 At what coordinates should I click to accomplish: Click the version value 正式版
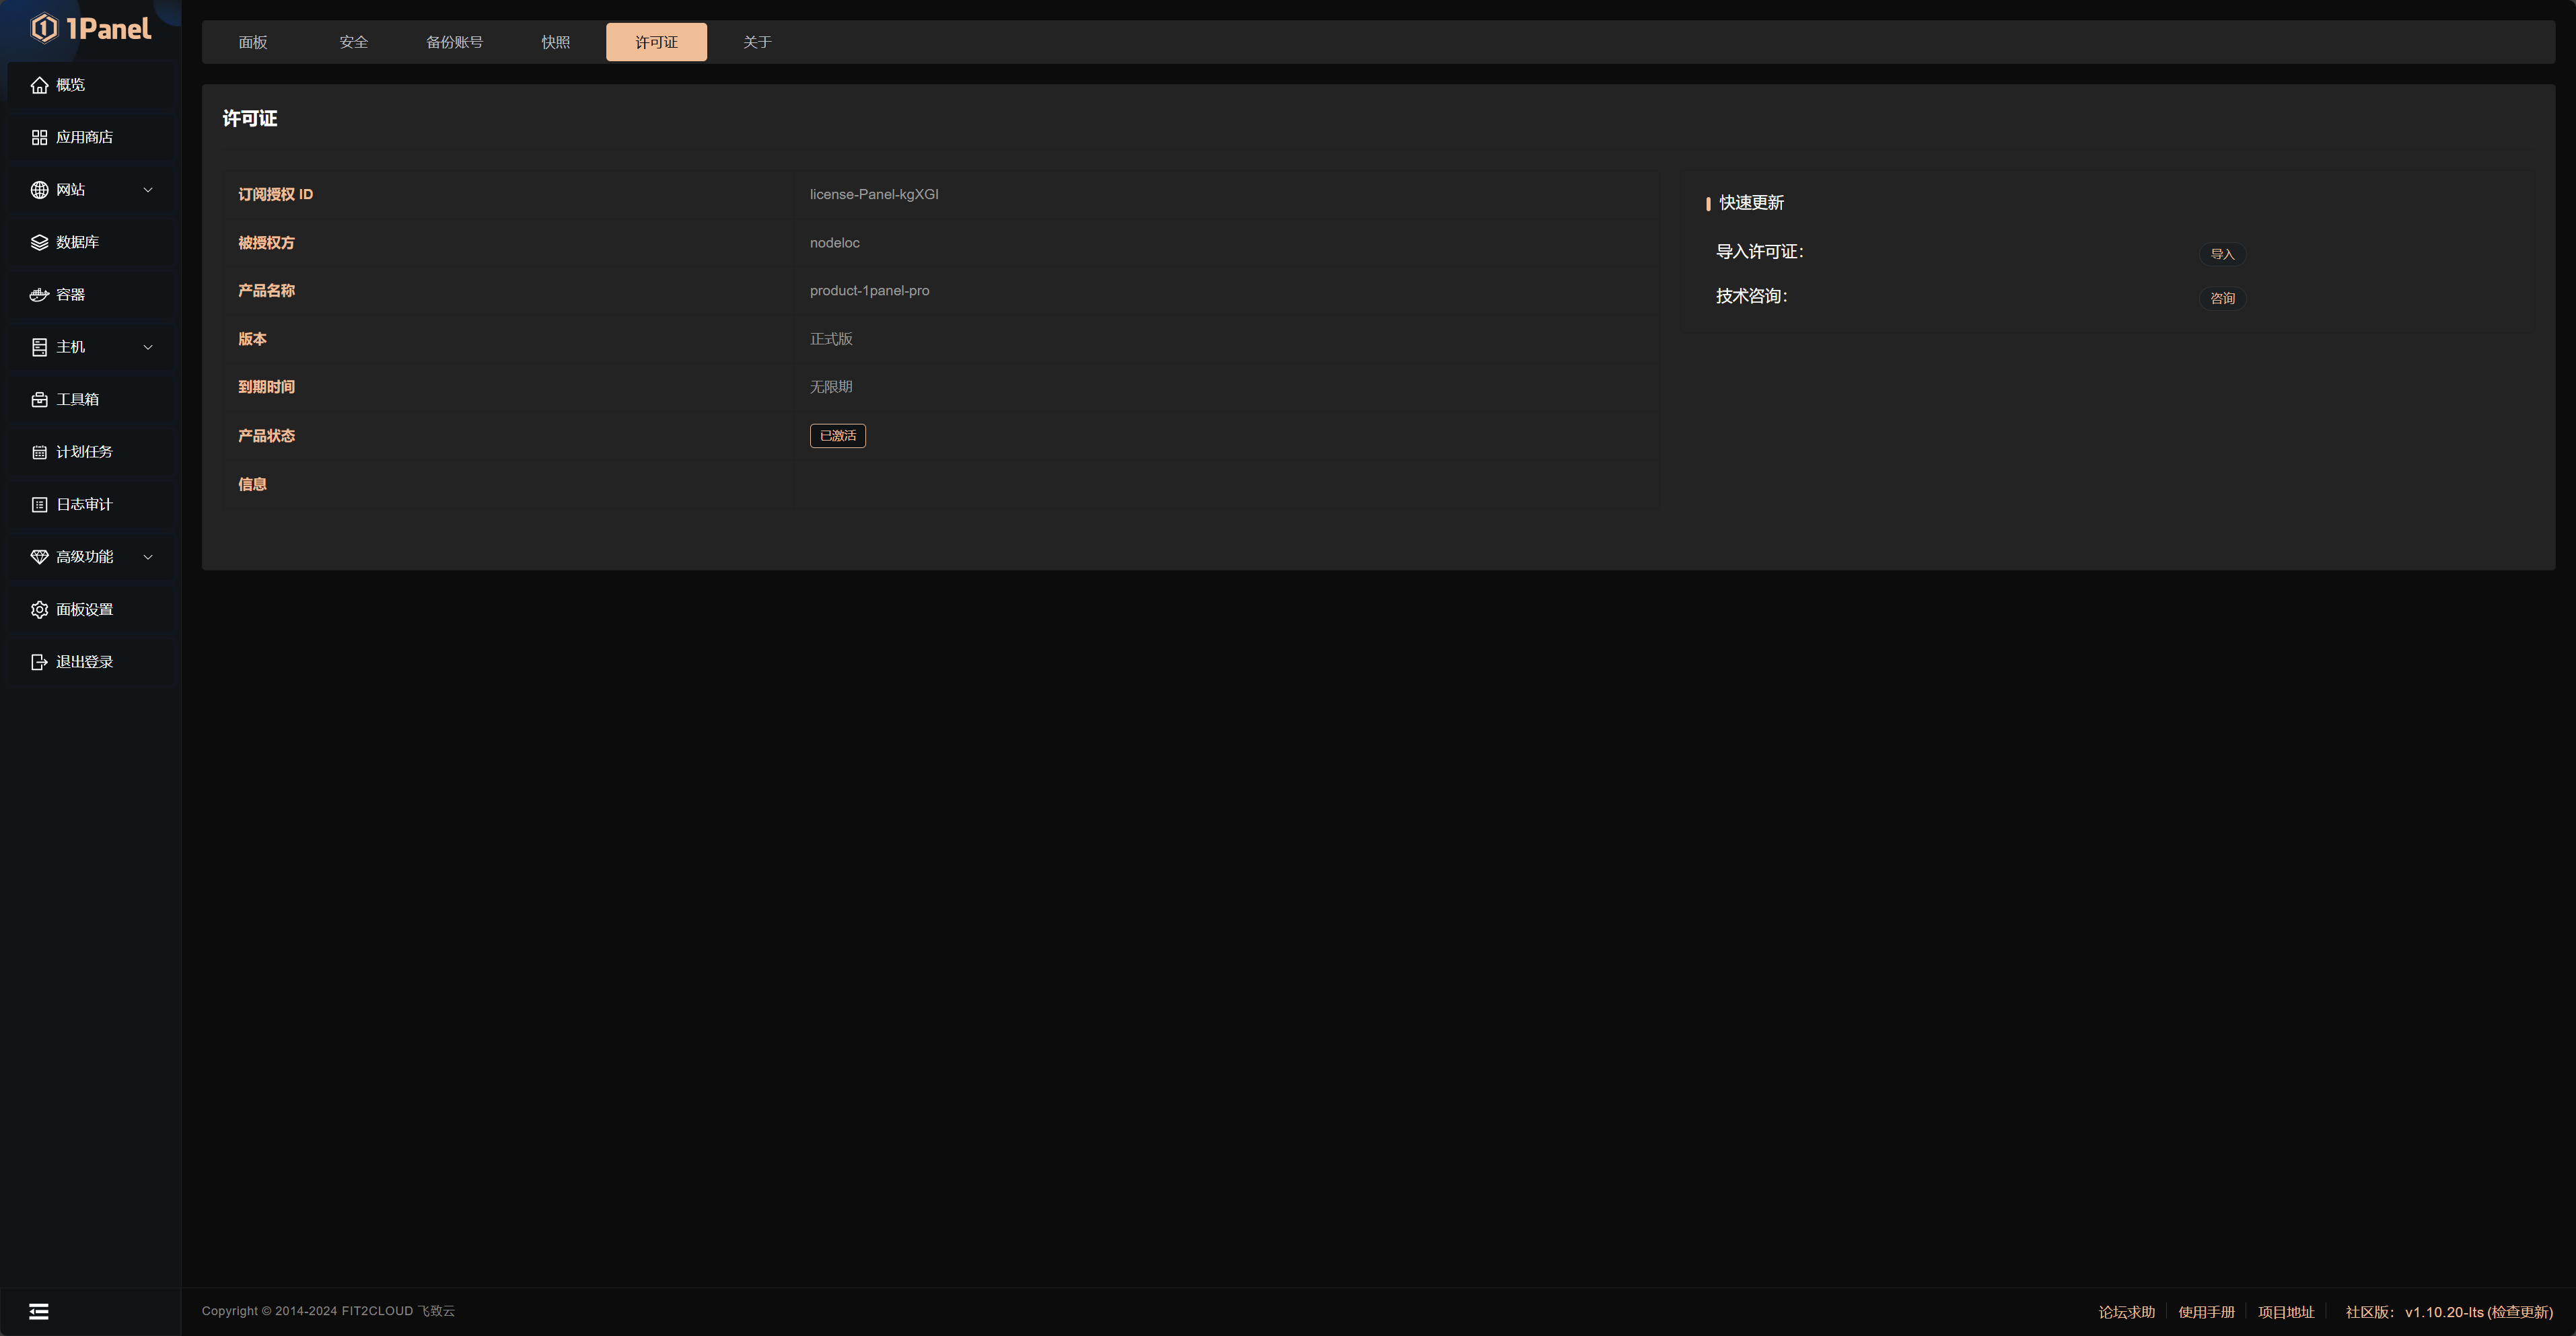pos(831,339)
